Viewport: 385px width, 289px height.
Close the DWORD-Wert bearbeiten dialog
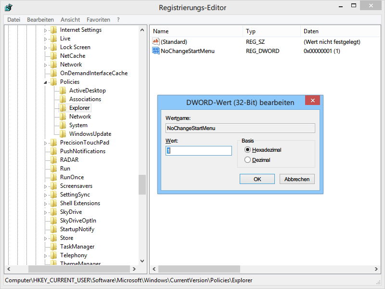click(312, 100)
